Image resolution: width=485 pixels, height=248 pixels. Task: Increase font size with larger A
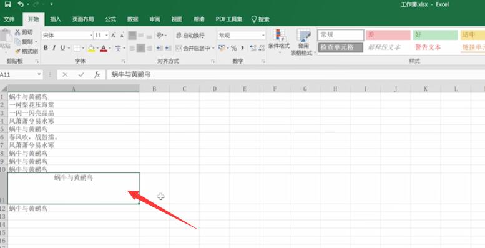click(114, 36)
